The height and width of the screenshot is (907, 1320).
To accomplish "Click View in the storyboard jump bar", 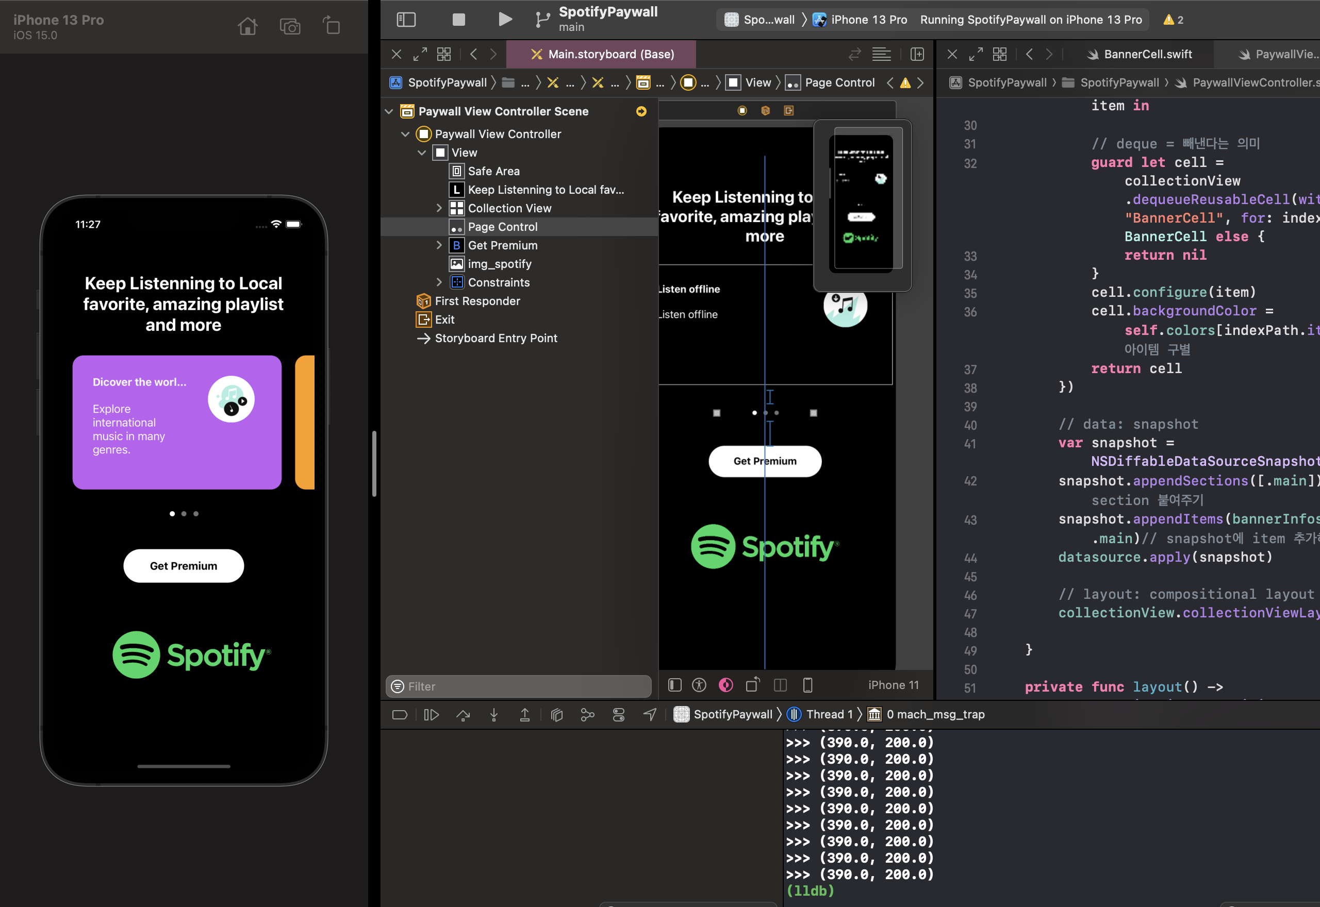I will pyautogui.click(x=749, y=82).
